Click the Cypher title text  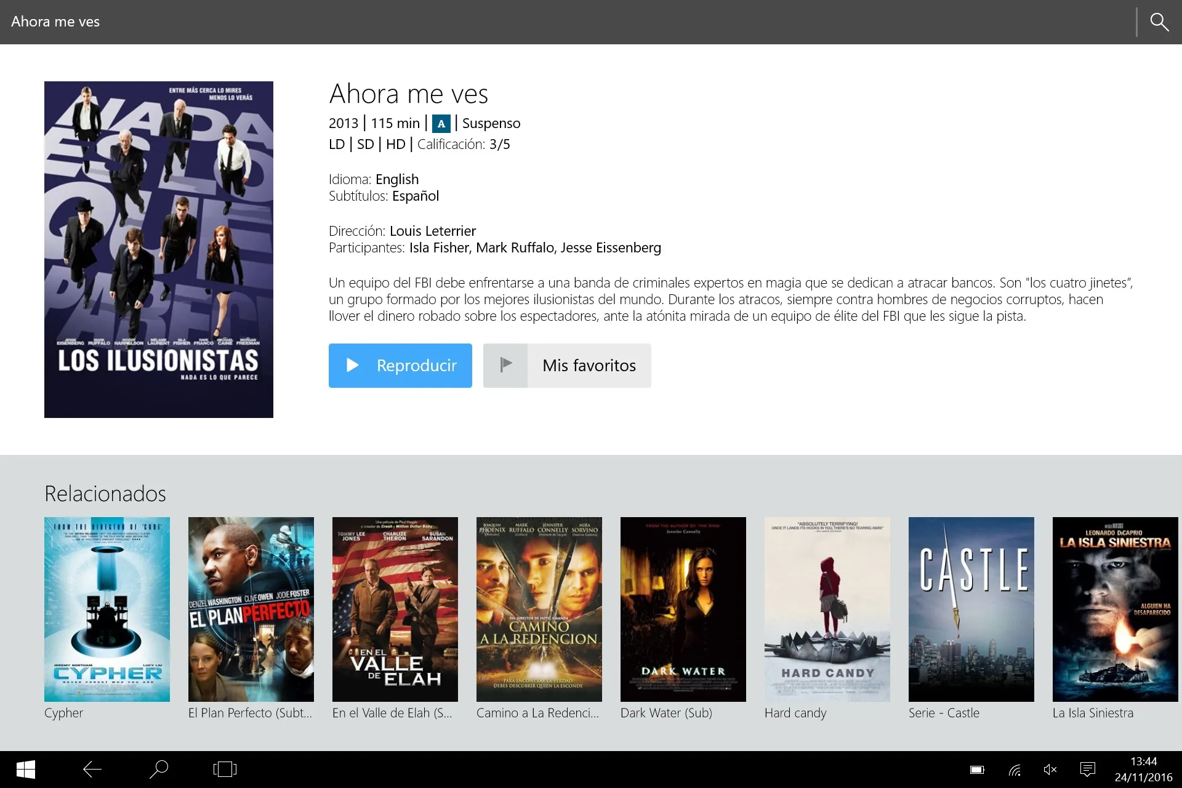click(63, 713)
